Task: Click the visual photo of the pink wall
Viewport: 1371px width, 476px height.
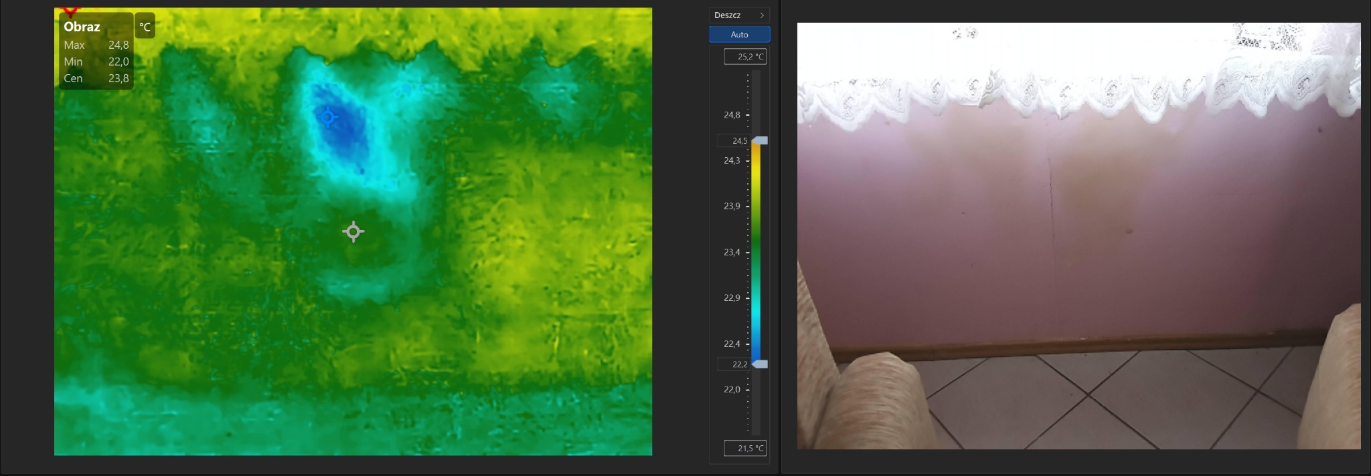Action: [x=1078, y=236]
